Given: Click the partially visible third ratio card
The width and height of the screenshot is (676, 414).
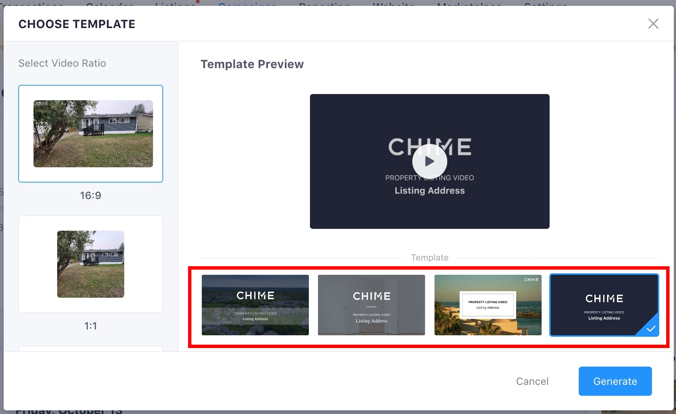Looking at the screenshot, I should pyautogui.click(x=91, y=349).
